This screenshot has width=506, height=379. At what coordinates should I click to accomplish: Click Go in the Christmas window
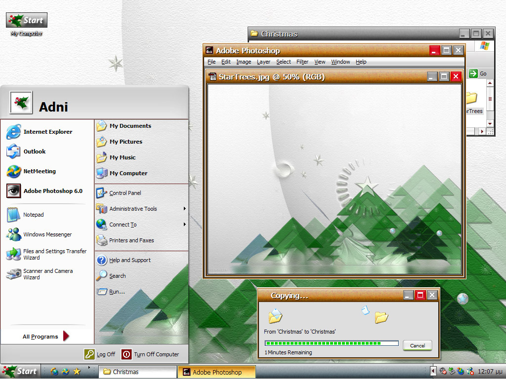(478, 74)
